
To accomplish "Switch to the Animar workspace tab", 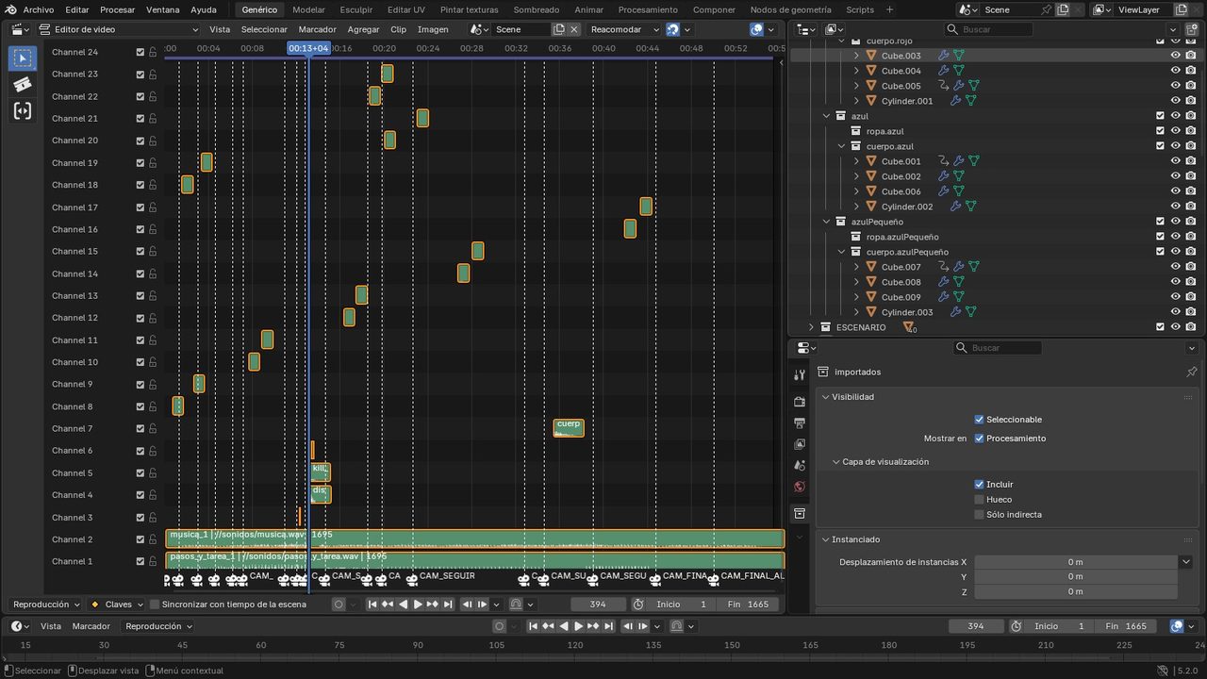I will pos(589,9).
